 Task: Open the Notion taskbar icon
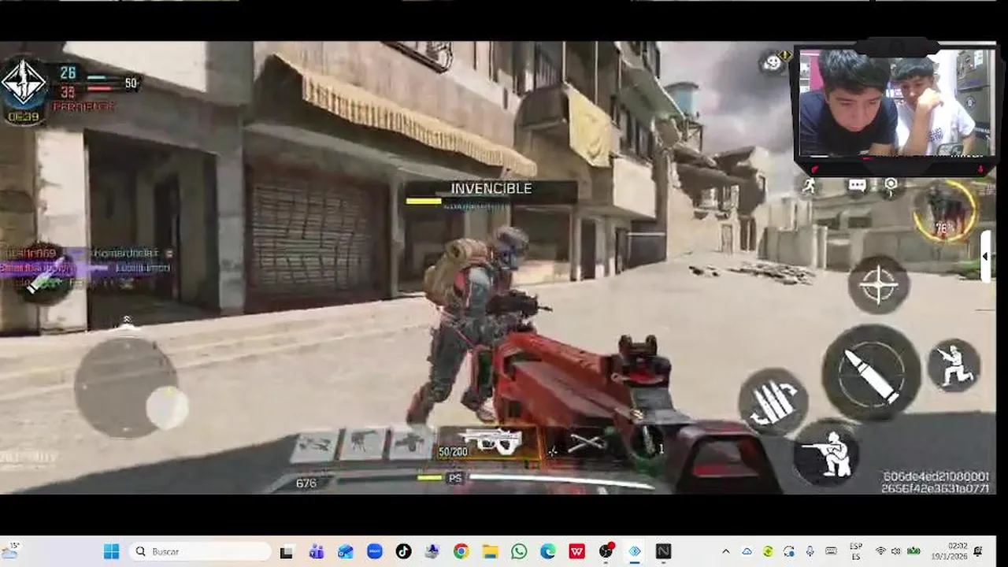664,552
